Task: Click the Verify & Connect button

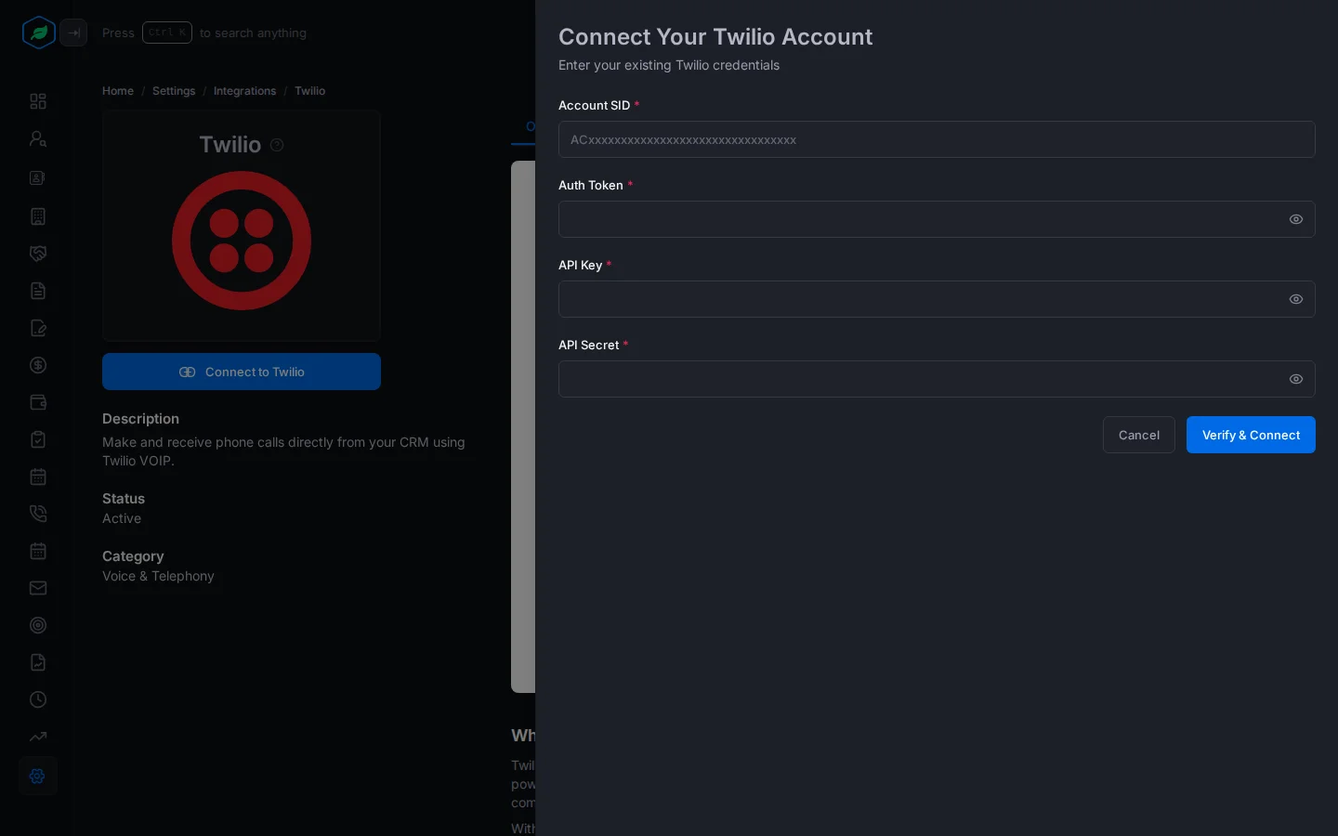Action: coord(1251,435)
